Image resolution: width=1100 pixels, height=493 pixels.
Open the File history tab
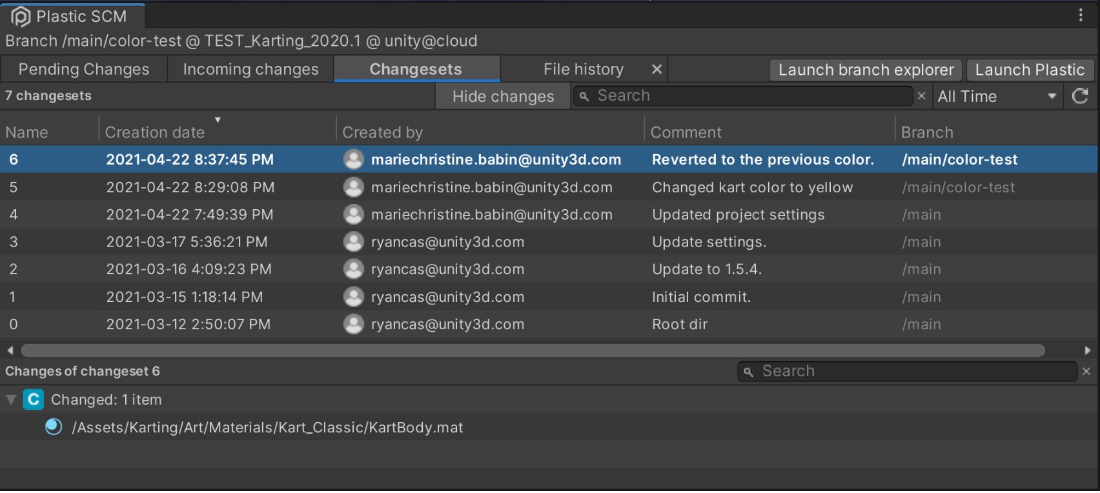coord(584,69)
